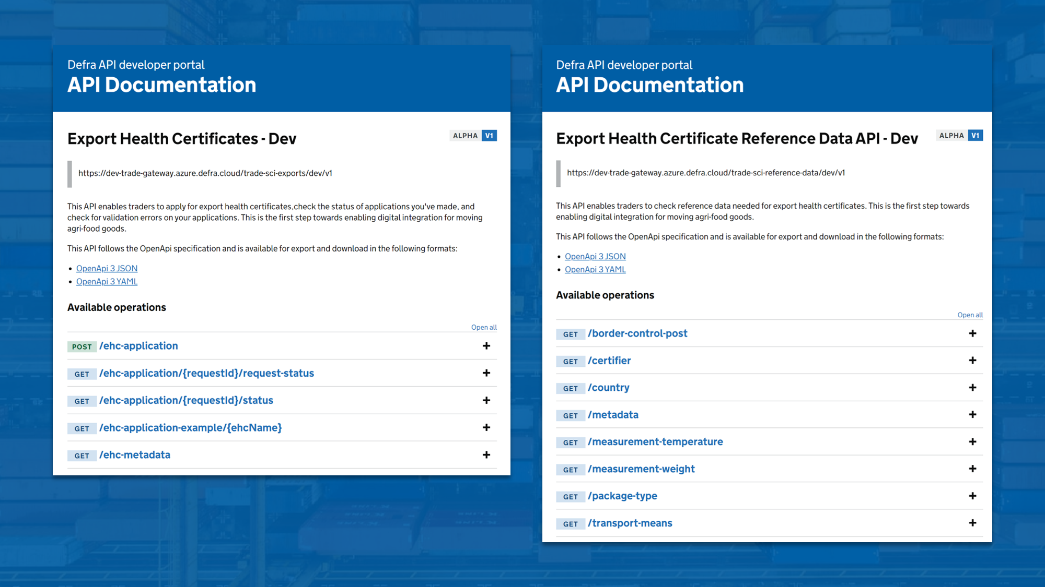This screenshot has height=587, width=1045.
Task: Click the POST method badge for /ehc-application
Action: [x=82, y=346]
